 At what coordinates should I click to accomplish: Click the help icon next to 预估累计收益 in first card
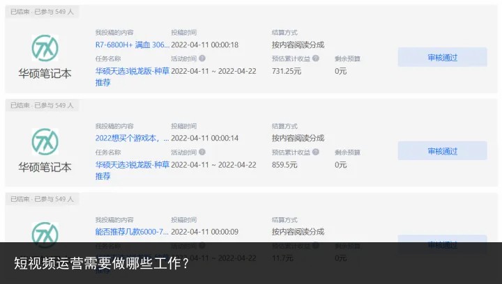pos(316,58)
